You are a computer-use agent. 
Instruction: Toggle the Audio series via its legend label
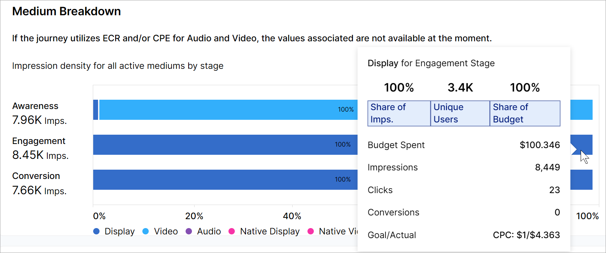click(209, 231)
